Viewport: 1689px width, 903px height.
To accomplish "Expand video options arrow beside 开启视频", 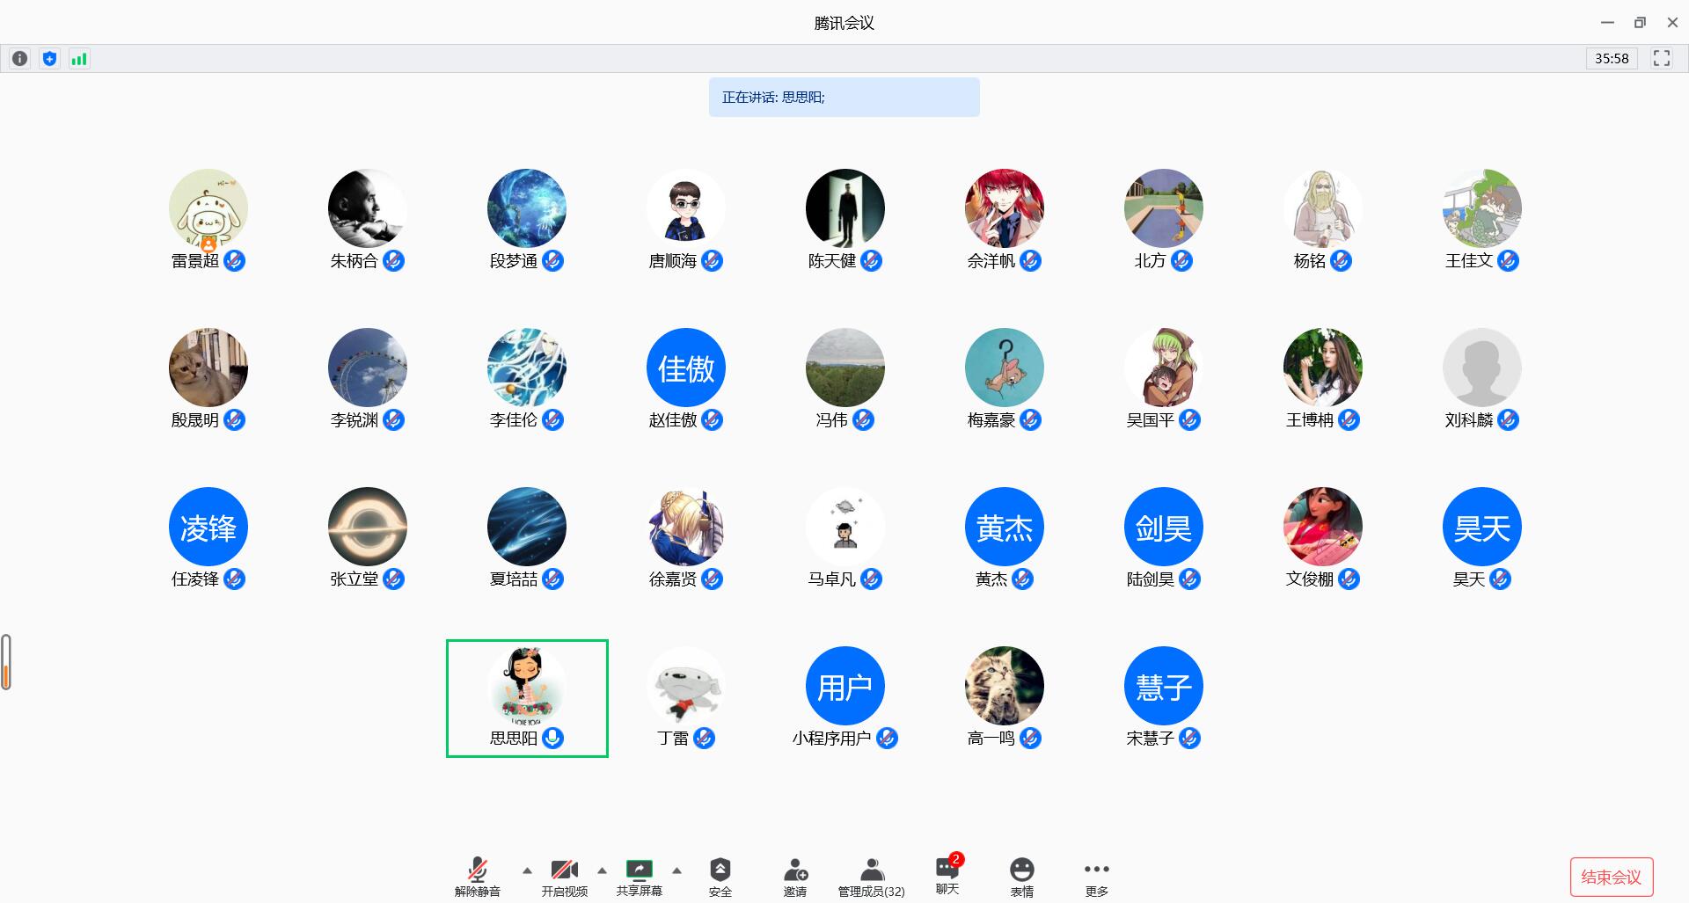I will [602, 870].
